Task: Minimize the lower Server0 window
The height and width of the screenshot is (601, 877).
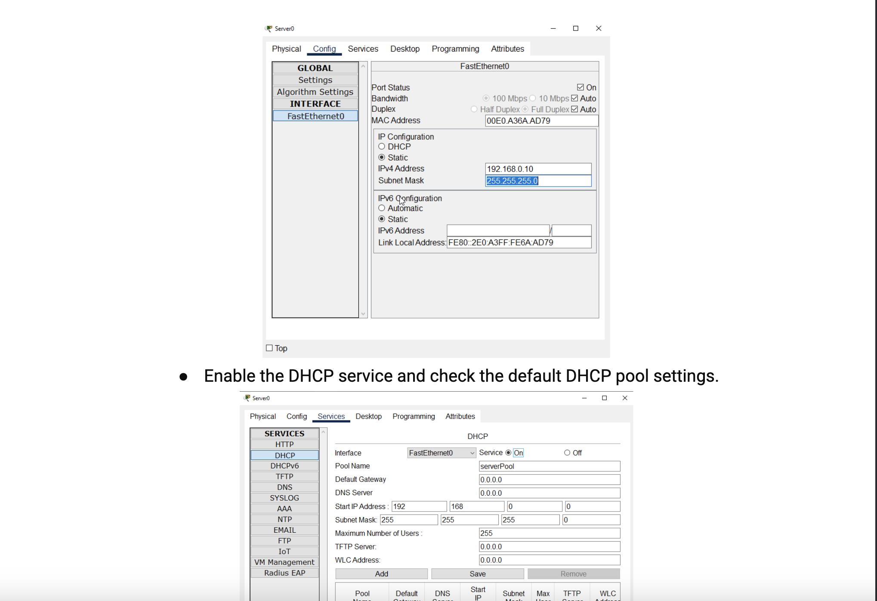Action: pyautogui.click(x=584, y=398)
